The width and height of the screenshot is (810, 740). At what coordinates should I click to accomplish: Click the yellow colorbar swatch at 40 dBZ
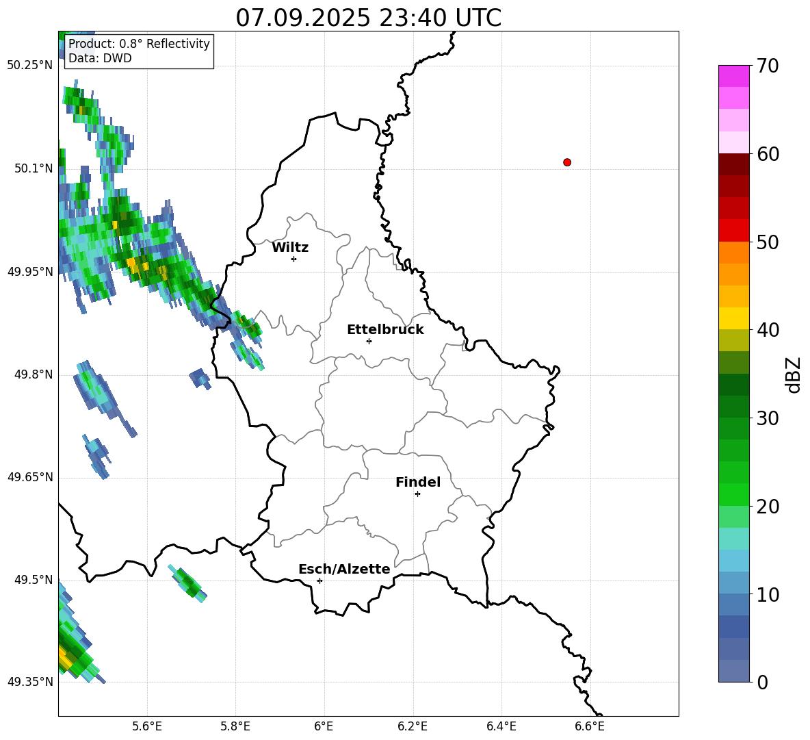click(733, 318)
